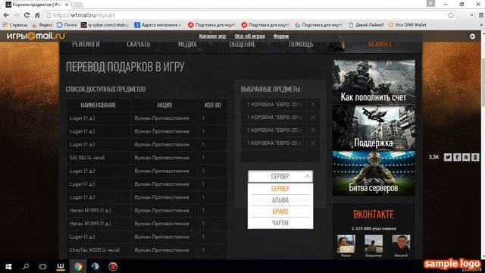Choose the АЛЬФА server option
This screenshot has height=273, width=485.
point(280,200)
